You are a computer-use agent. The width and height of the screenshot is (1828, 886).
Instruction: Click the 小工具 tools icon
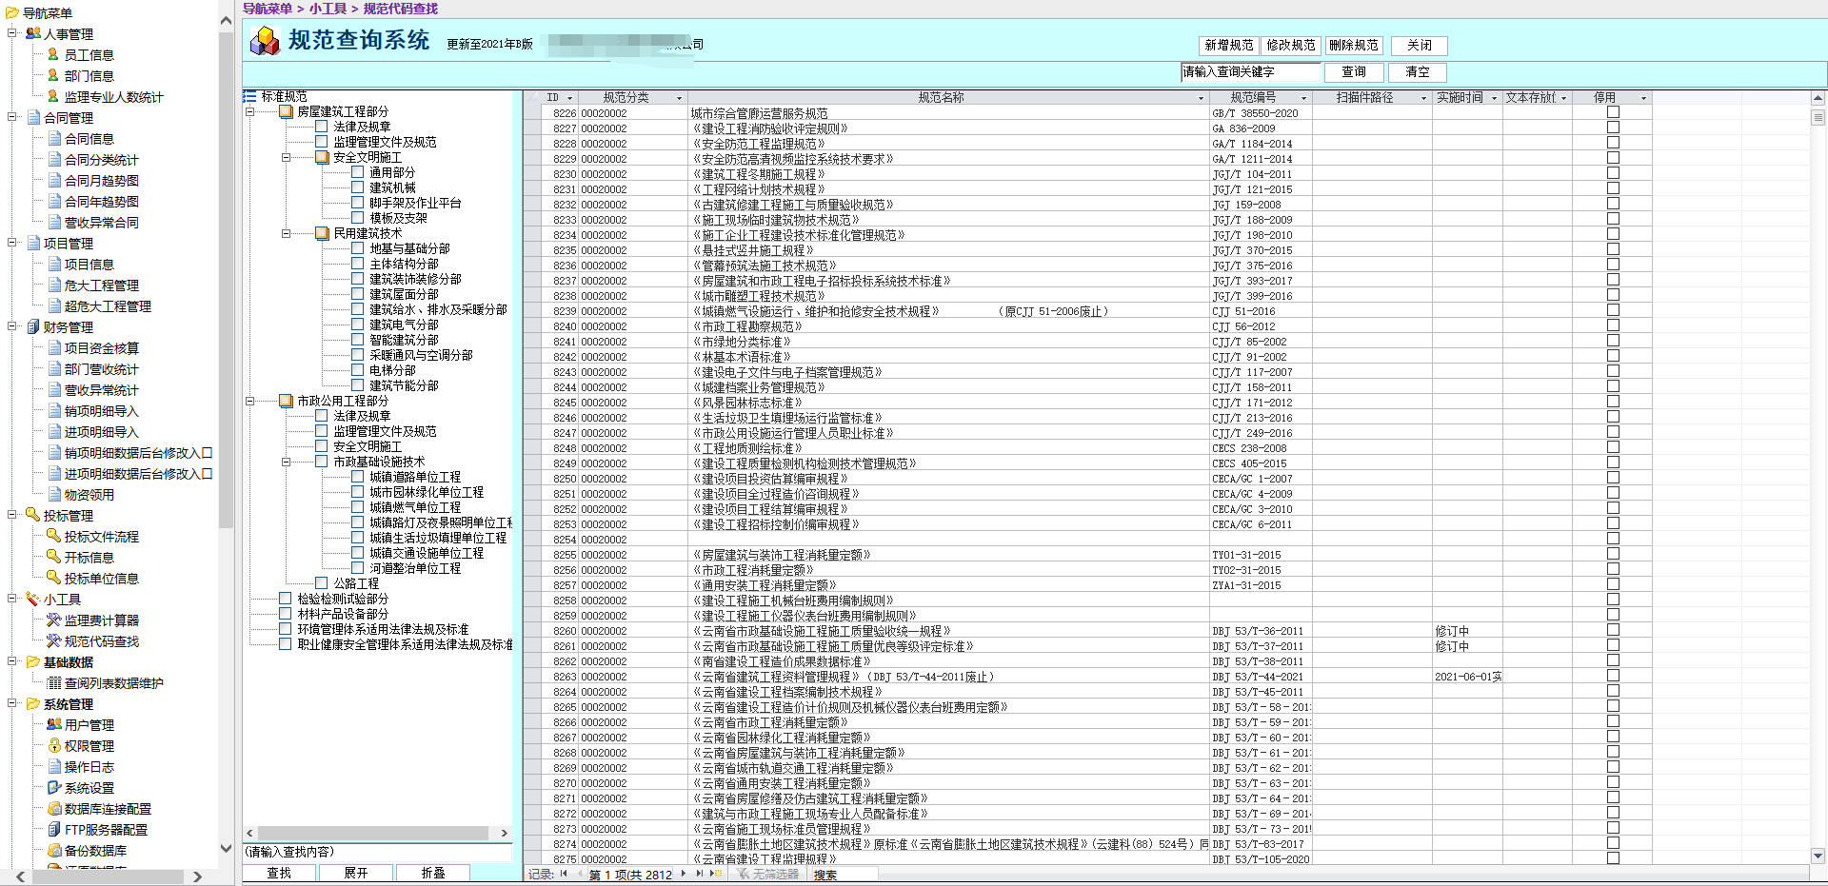33,599
